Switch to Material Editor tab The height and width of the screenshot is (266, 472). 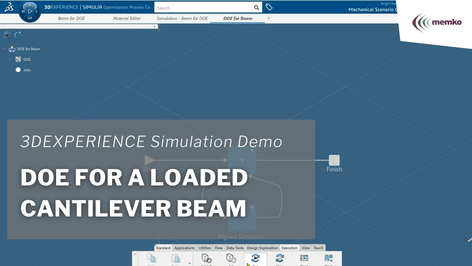(x=127, y=18)
